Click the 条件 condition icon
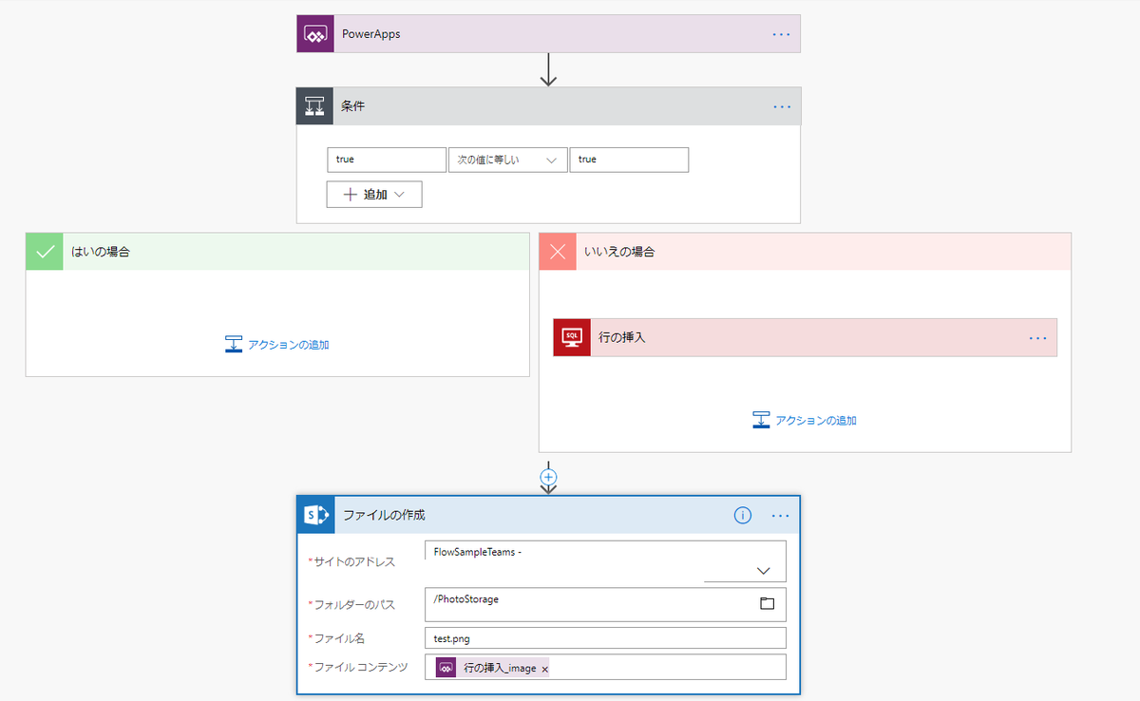Viewport: 1140px width, 701px height. pyautogui.click(x=314, y=105)
